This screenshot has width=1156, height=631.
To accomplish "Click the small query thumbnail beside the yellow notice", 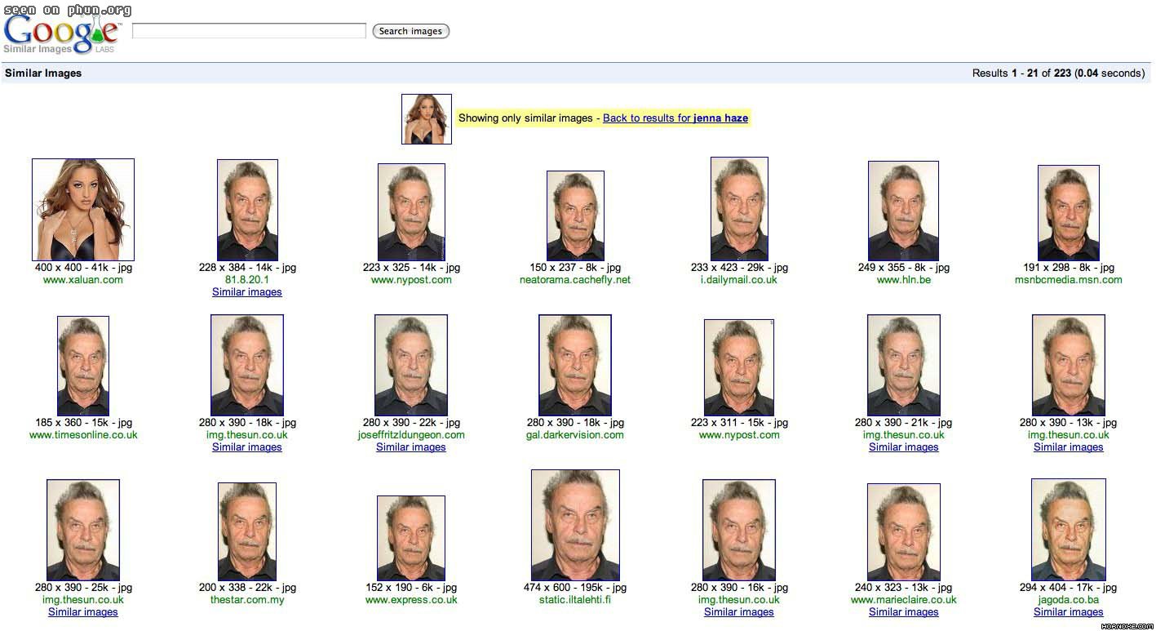I will (426, 119).
